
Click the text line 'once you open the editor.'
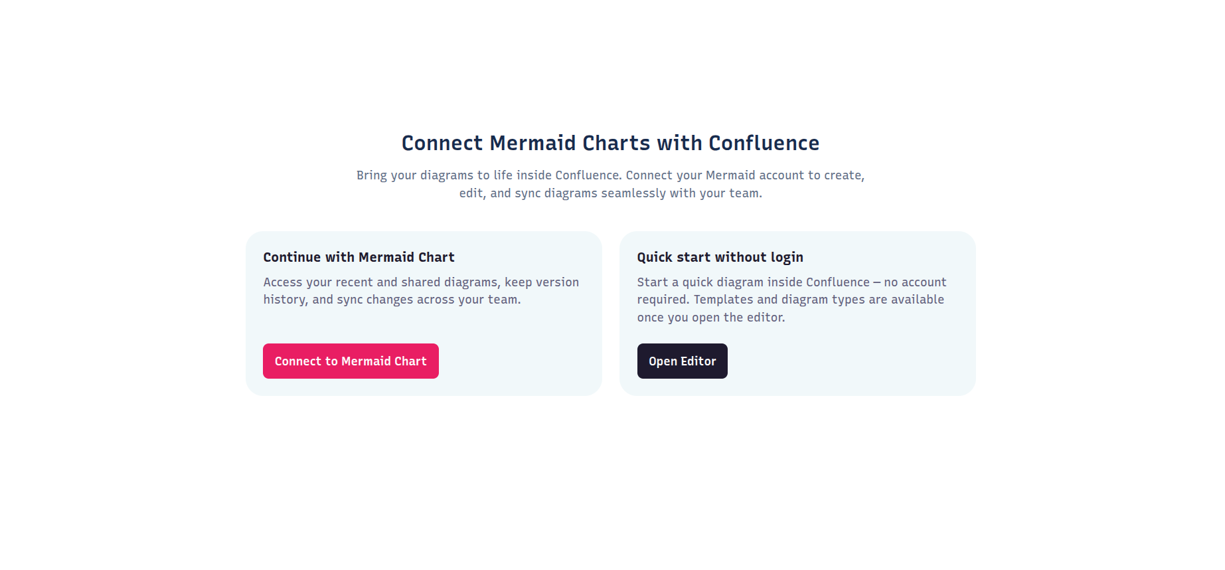[x=710, y=318]
